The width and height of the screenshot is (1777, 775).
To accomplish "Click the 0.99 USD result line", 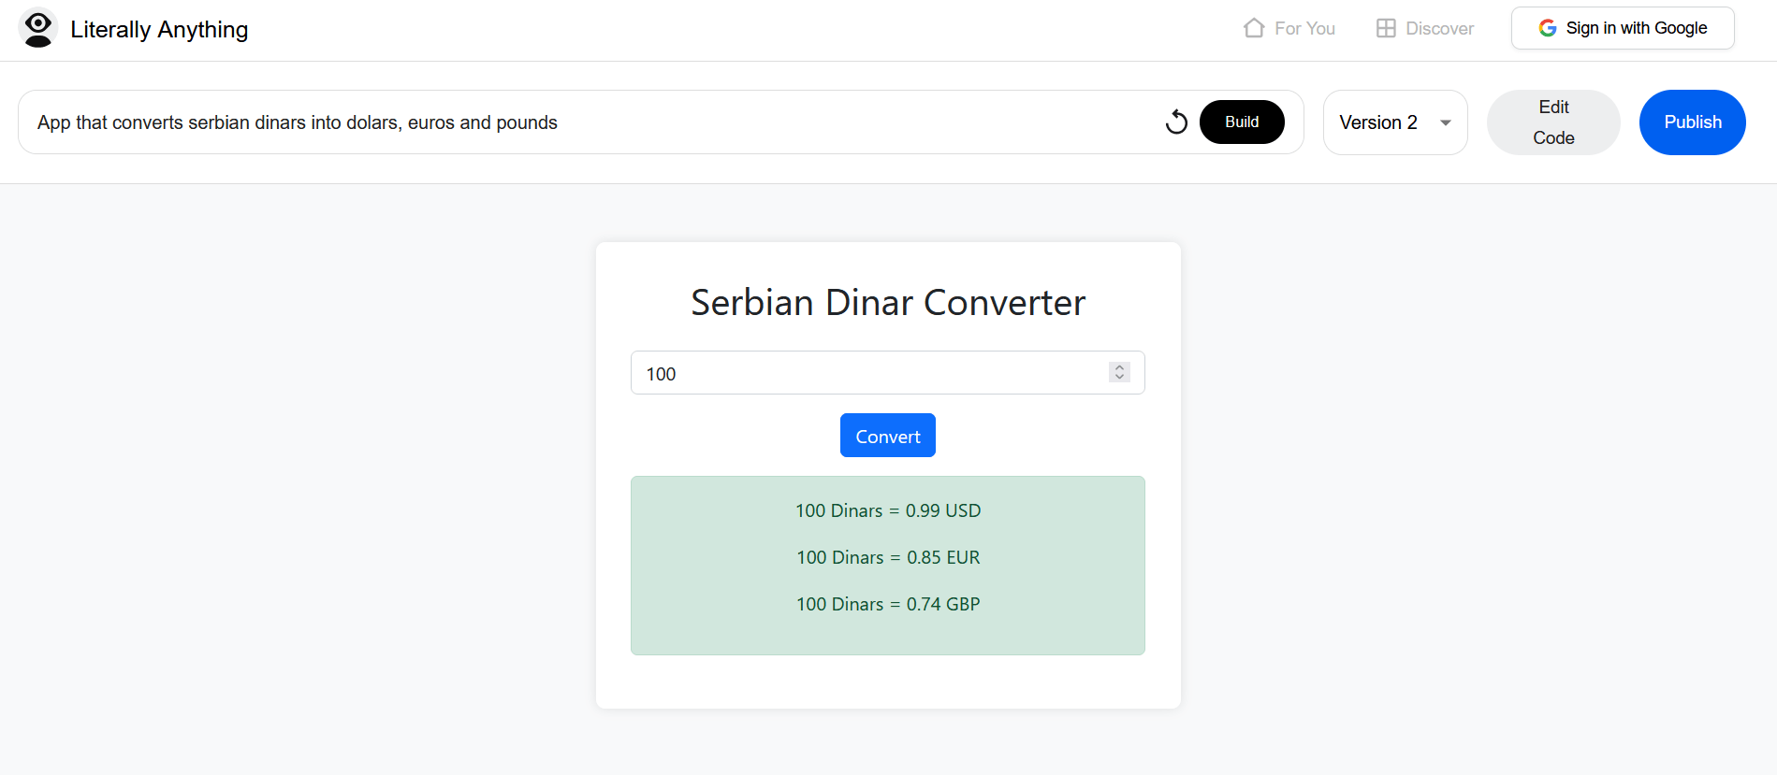I will pos(887,510).
